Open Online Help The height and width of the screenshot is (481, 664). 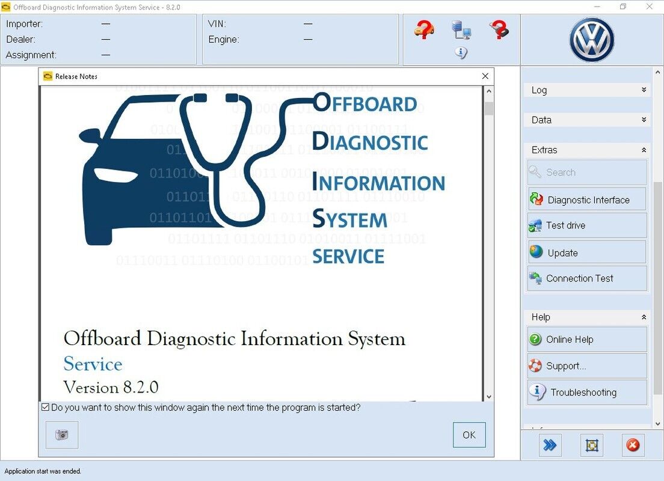click(x=586, y=339)
